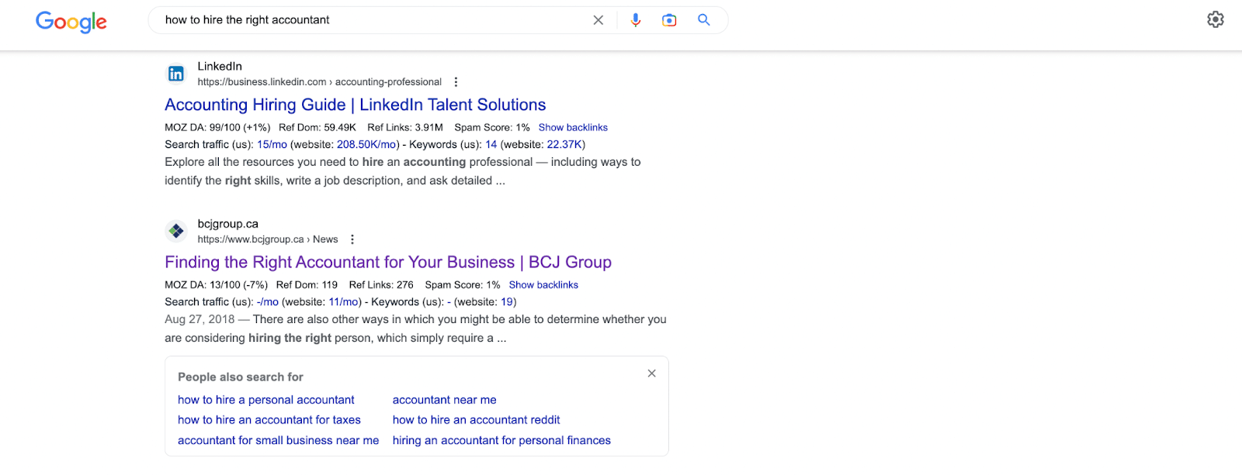Click bcjgroup website keywords 19 link

(x=507, y=301)
